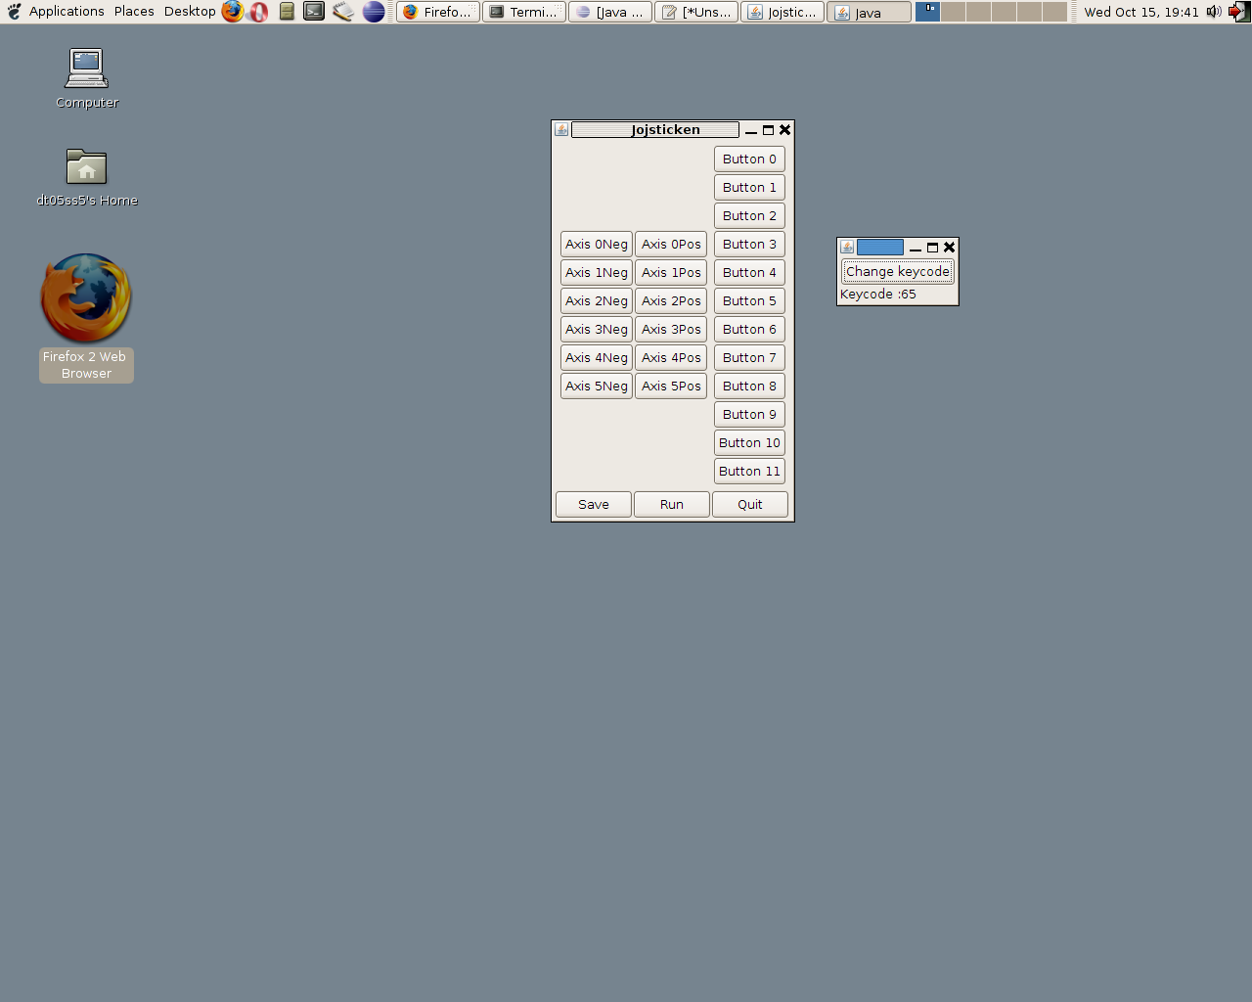Open the Desktop menu in the panel
1252x1002 pixels.
pyautogui.click(x=190, y=12)
